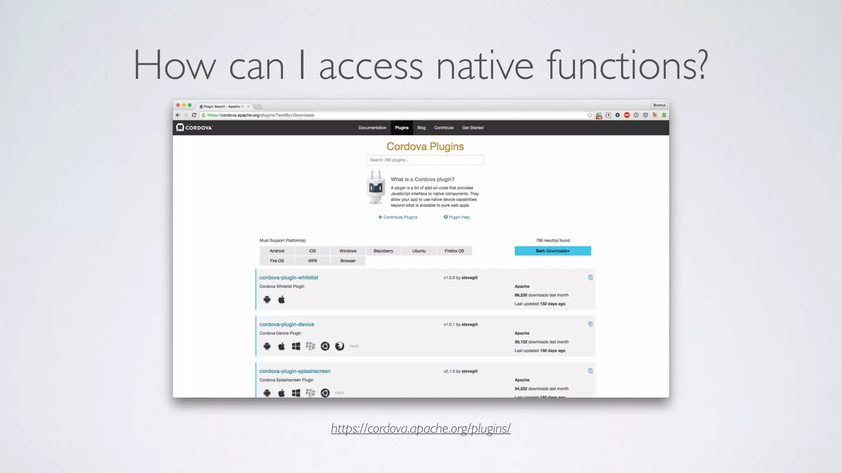This screenshot has width=842, height=473.
Task: Open the Documentation nav item
Action: click(372, 128)
